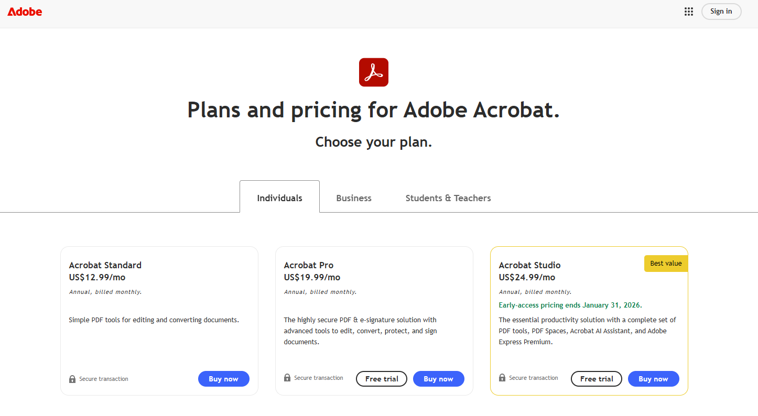Screen dimensions: 758x416
Task: Buy now for Acrobat Standard
Action: [x=224, y=378]
